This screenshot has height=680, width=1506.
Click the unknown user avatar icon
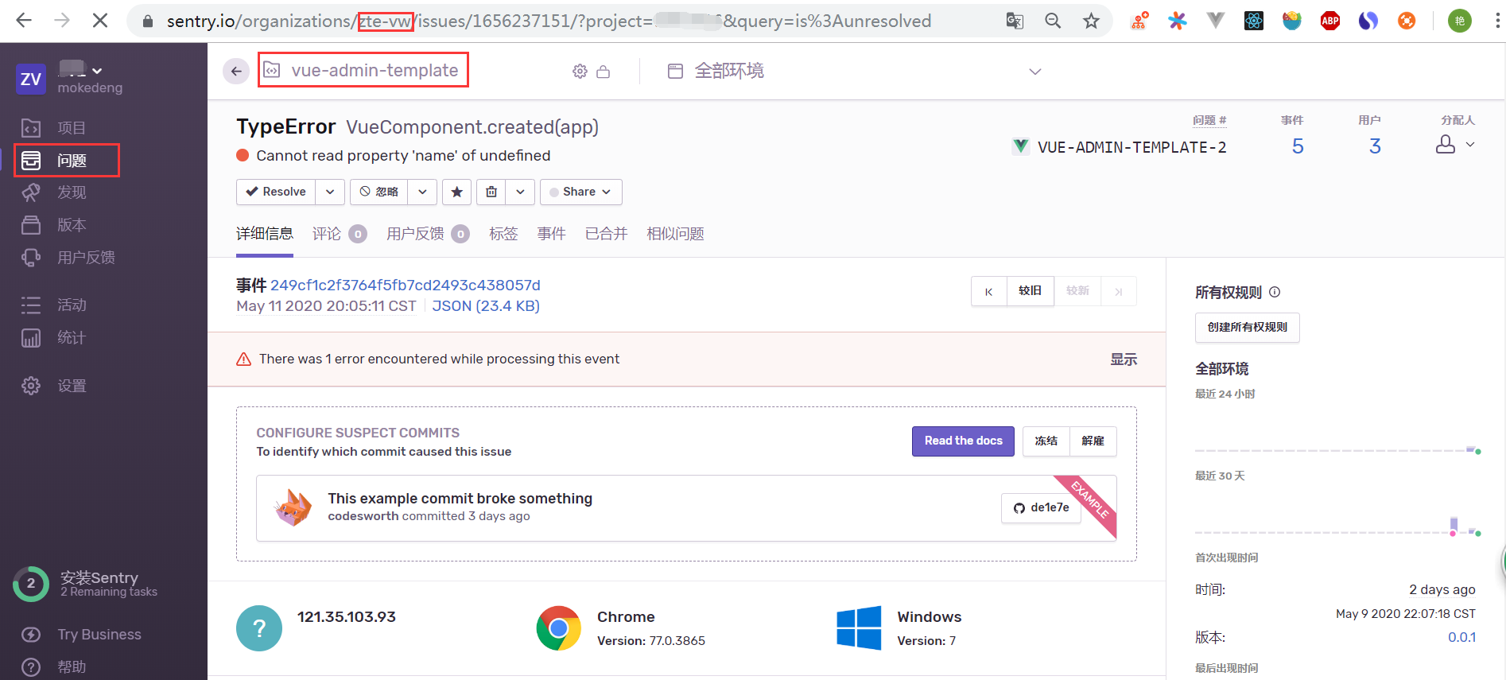(x=259, y=628)
